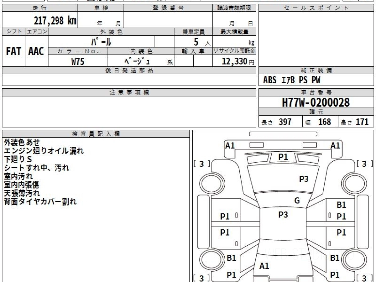
Task: Select note 下廻りS
Action: 18,159
